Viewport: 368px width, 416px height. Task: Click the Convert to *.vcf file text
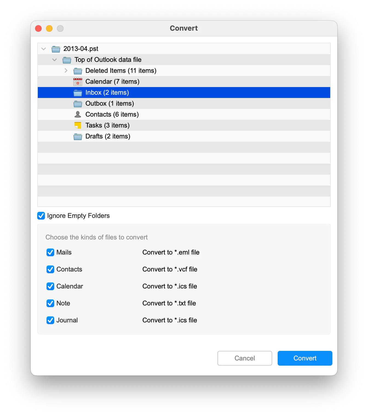[170, 269]
